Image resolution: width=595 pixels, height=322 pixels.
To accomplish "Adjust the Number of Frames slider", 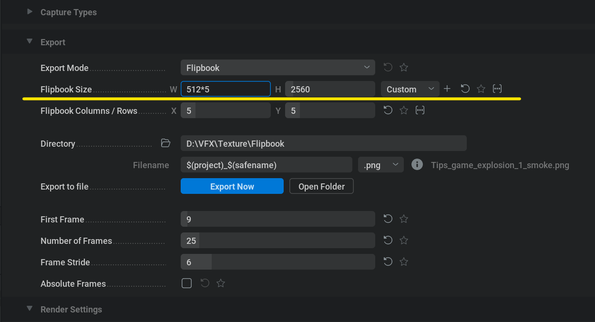I will [277, 241].
